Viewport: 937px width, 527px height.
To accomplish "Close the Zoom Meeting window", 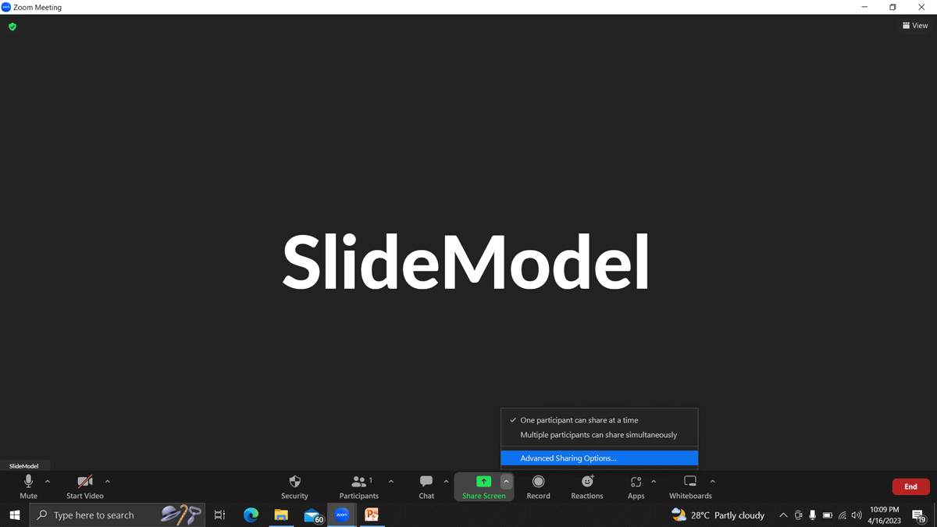I will pos(921,7).
